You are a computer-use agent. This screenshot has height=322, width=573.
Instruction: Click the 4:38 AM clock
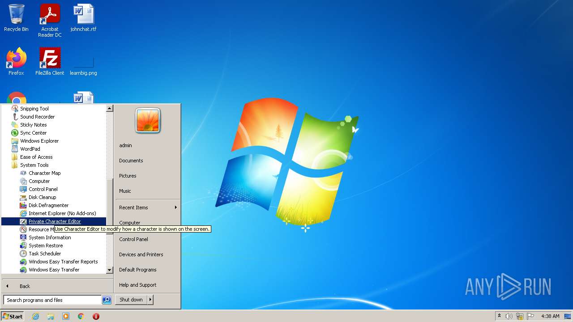pyautogui.click(x=550, y=316)
